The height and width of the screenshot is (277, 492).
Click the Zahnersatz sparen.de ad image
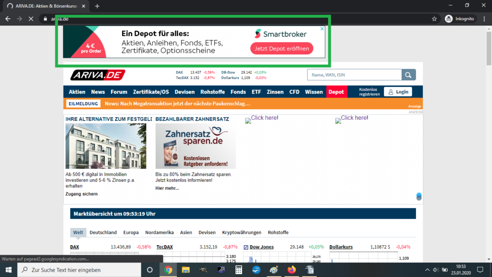point(196,146)
